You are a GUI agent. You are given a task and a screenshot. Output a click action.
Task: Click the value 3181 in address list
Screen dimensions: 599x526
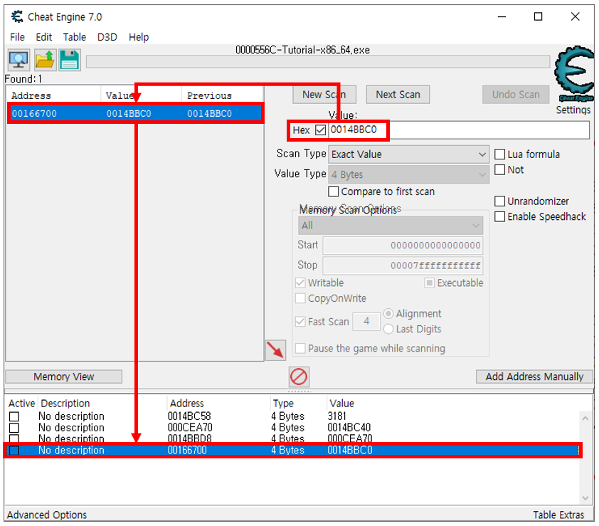coord(337,416)
